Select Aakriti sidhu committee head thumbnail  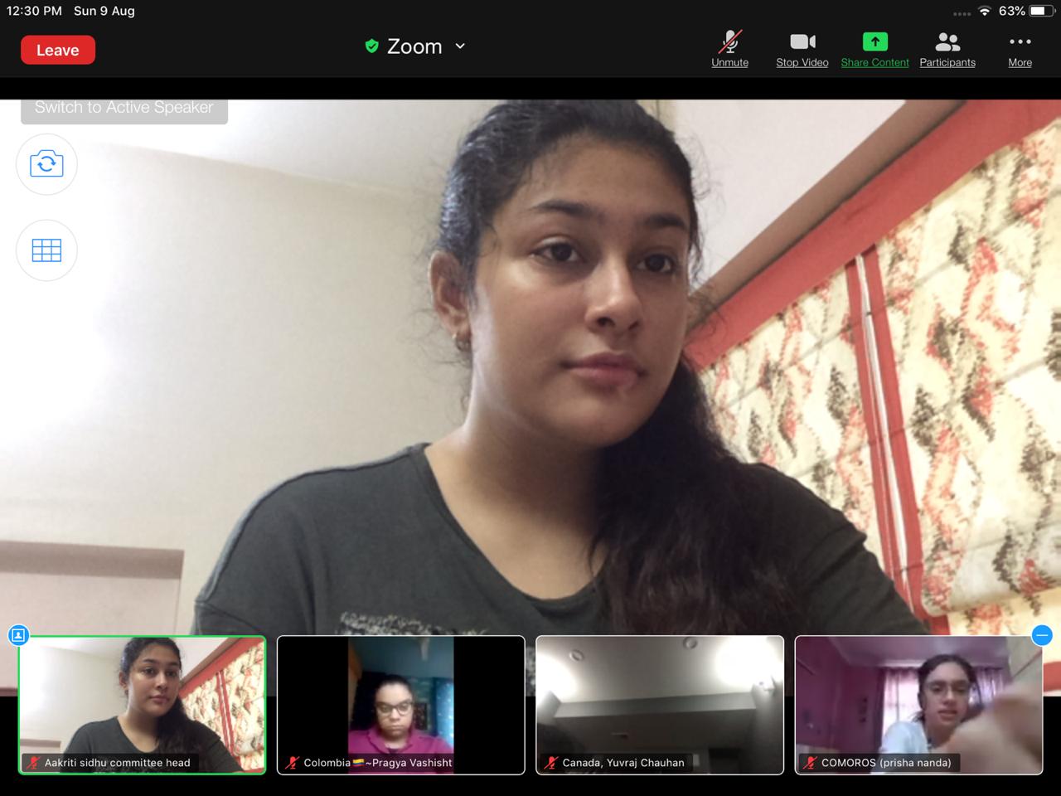[142, 705]
